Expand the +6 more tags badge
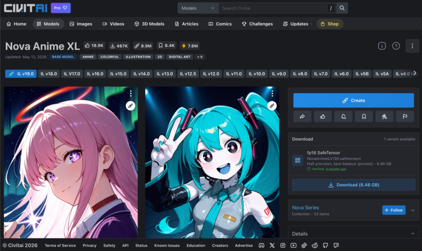 point(200,57)
